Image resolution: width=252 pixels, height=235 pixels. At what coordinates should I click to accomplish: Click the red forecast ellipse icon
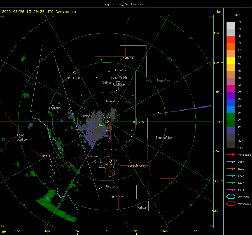coord(231,203)
